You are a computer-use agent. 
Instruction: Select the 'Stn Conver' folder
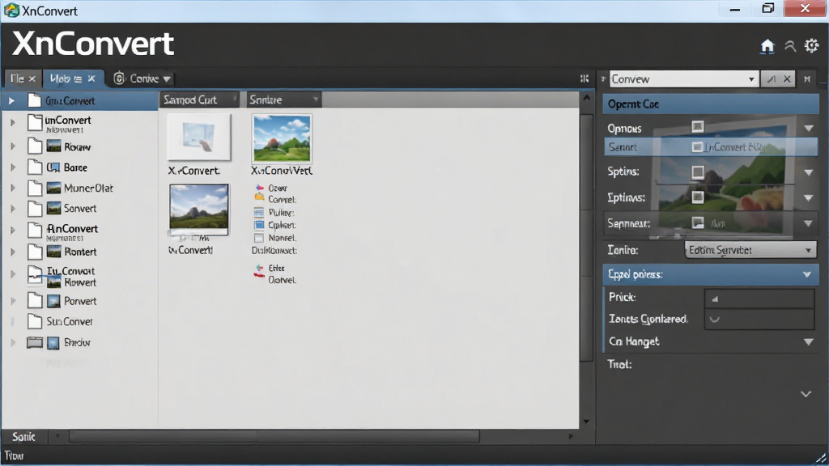pyautogui.click(x=70, y=321)
